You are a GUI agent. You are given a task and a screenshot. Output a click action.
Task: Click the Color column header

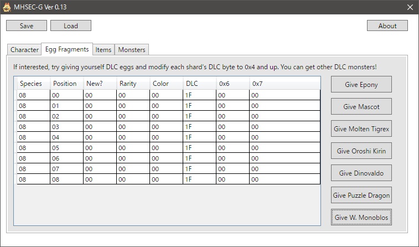point(166,84)
